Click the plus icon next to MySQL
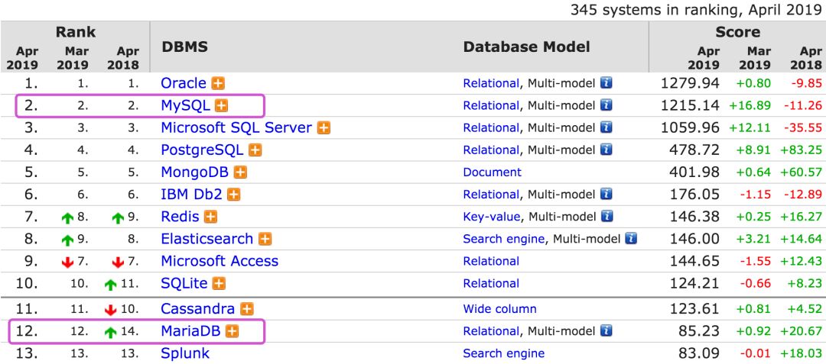The width and height of the screenshot is (826, 364). tap(222, 105)
